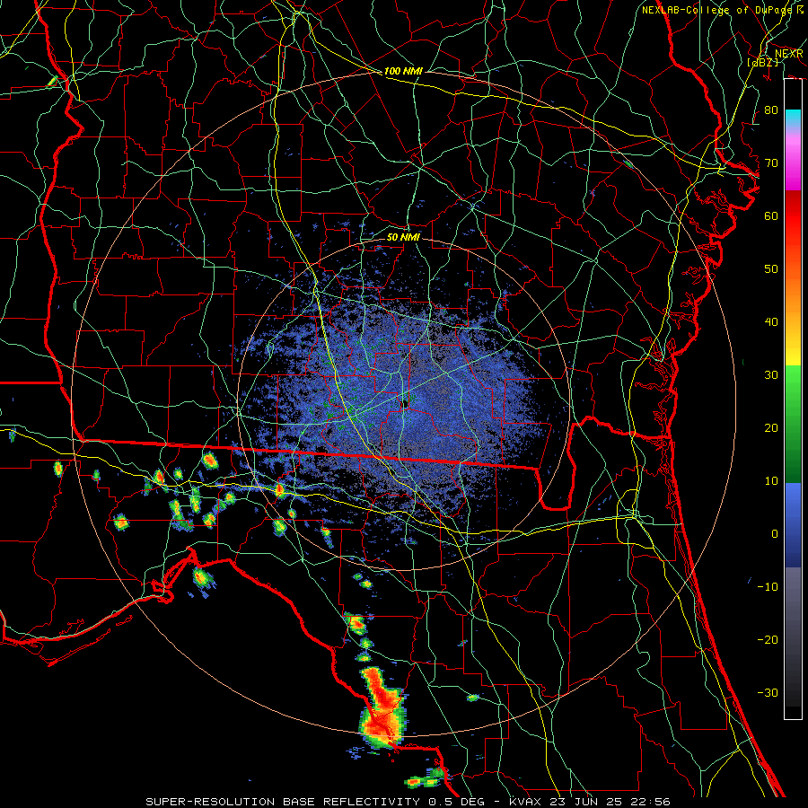Click the 30 value on dBZ scale
Screen dimensions: 808x808
771,374
